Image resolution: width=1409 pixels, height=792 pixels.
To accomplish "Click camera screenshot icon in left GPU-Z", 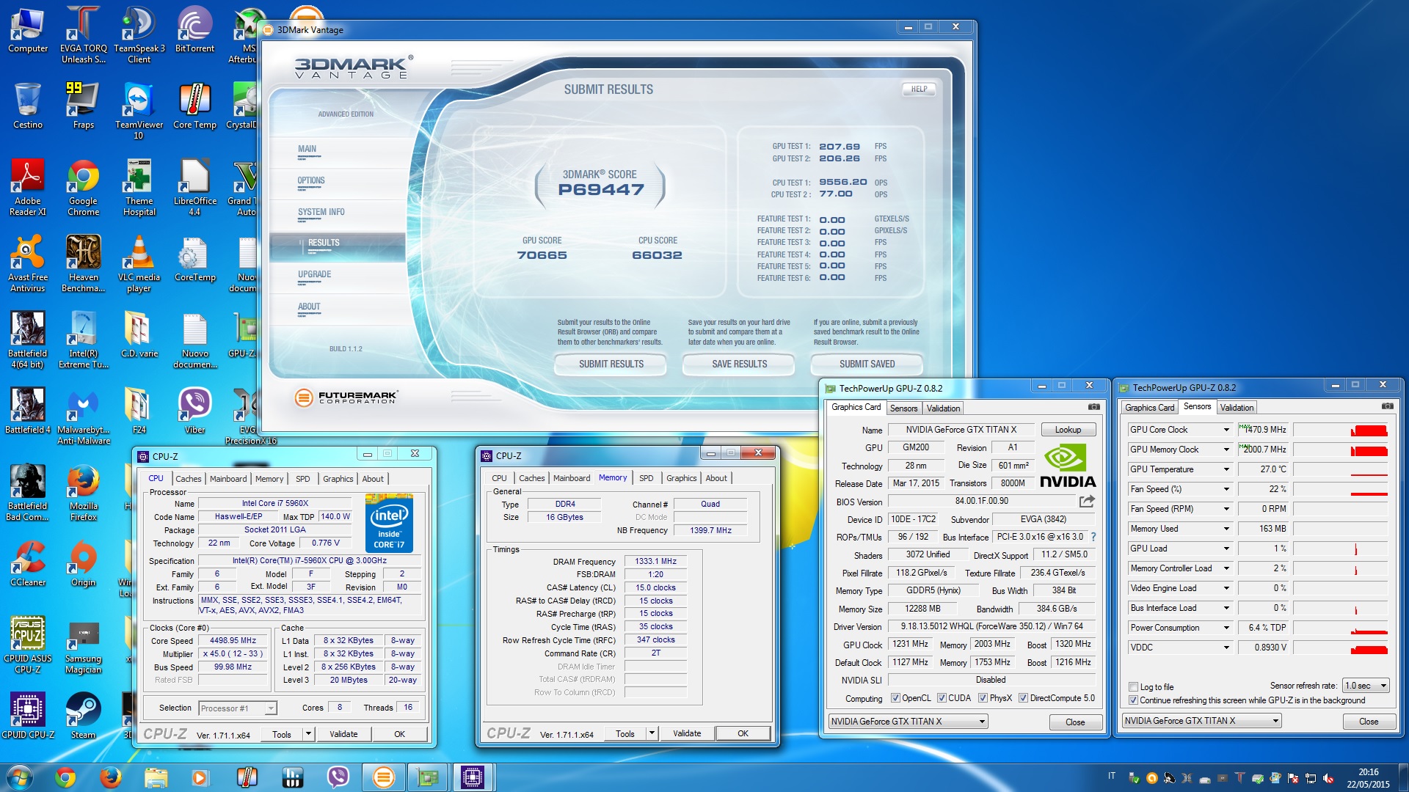I will [x=1093, y=407].
